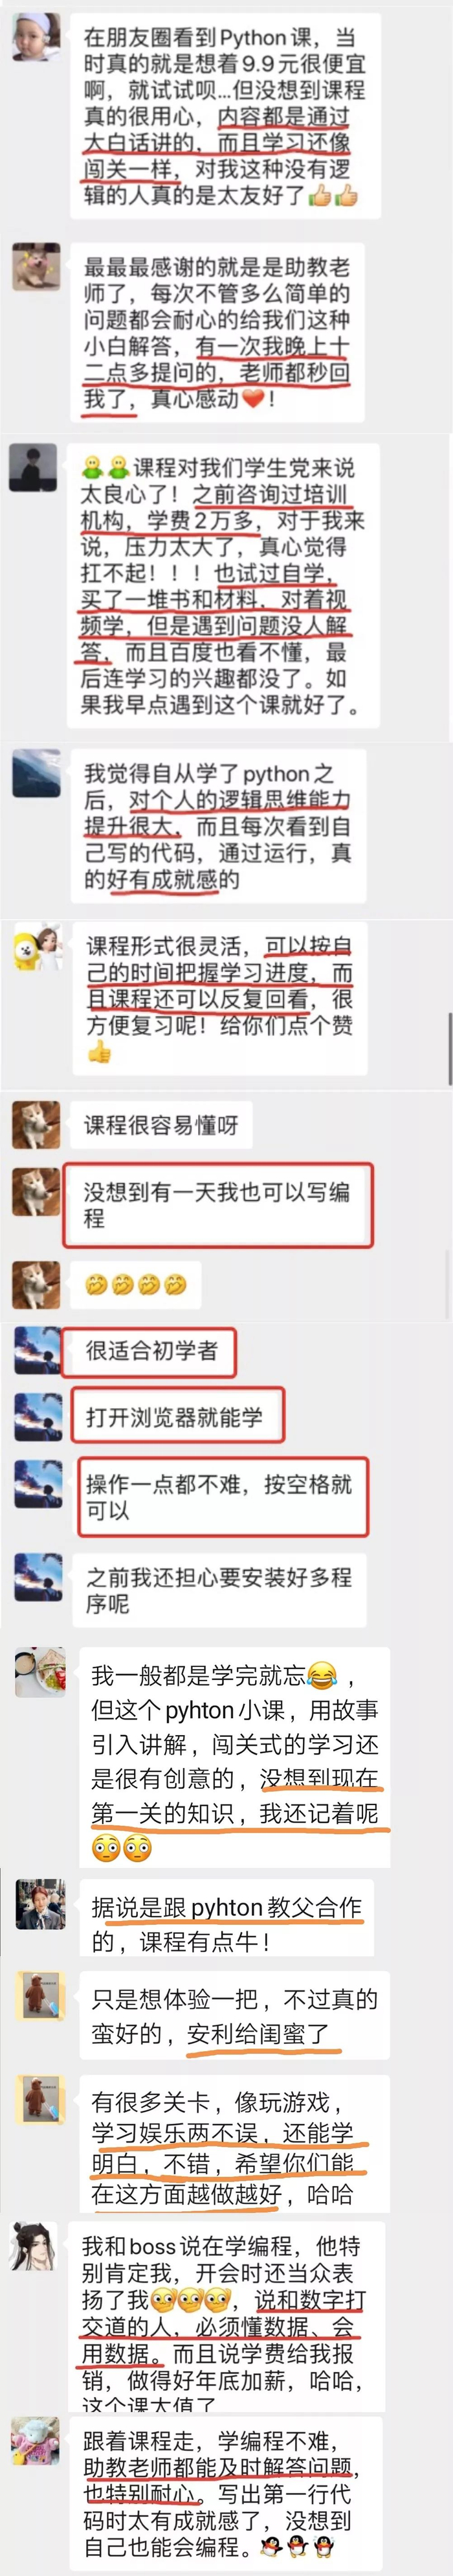
Task: Select the 打开浏览器就能学 message bubble
Action: tap(177, 1416)
